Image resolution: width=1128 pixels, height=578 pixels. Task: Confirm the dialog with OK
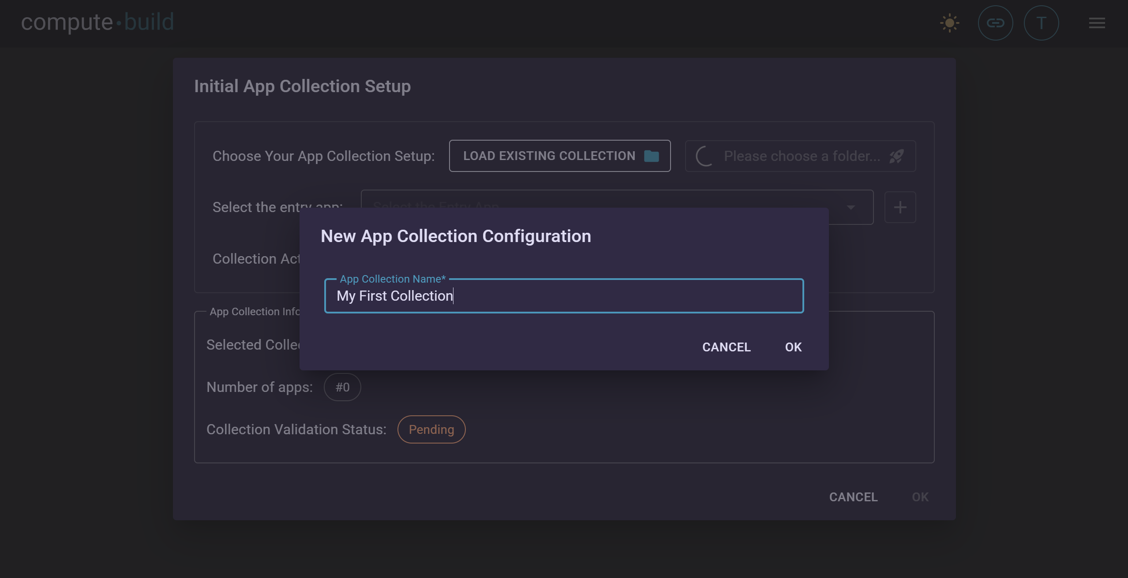click(x=793, y=347)
